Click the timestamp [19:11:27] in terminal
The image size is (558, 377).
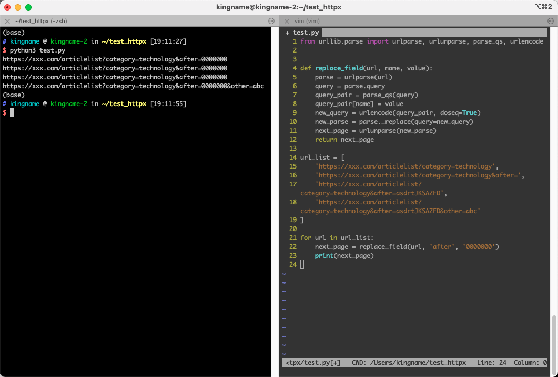tap(168, 41)
